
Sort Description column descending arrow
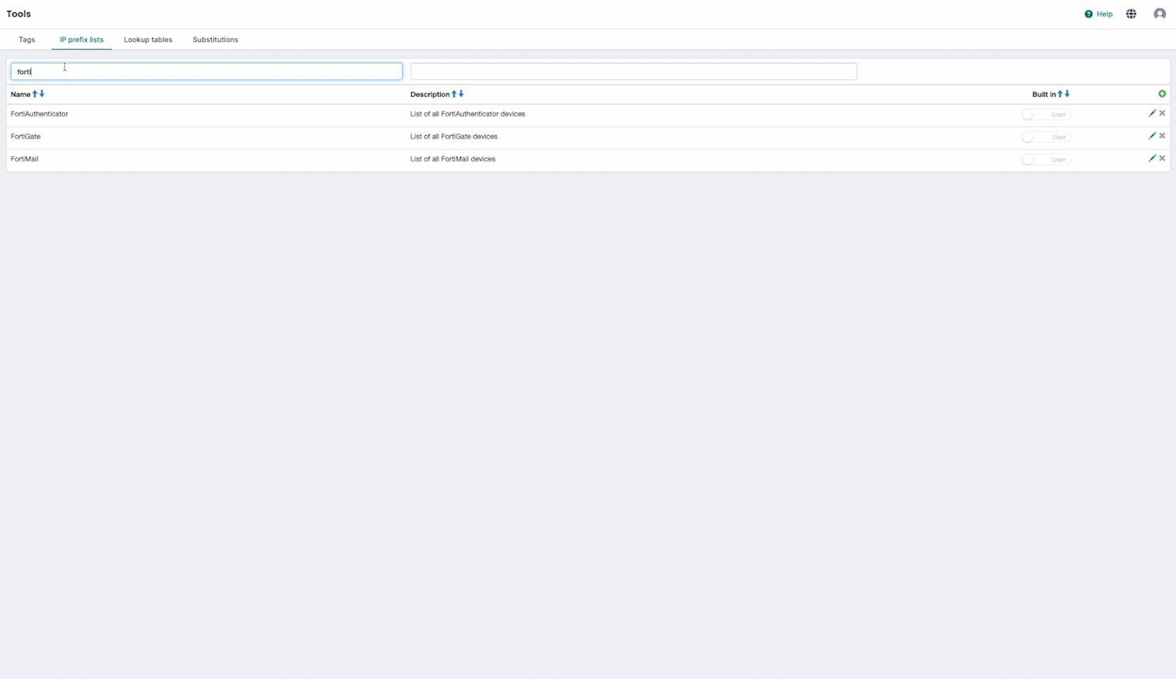tap(461, 94)
